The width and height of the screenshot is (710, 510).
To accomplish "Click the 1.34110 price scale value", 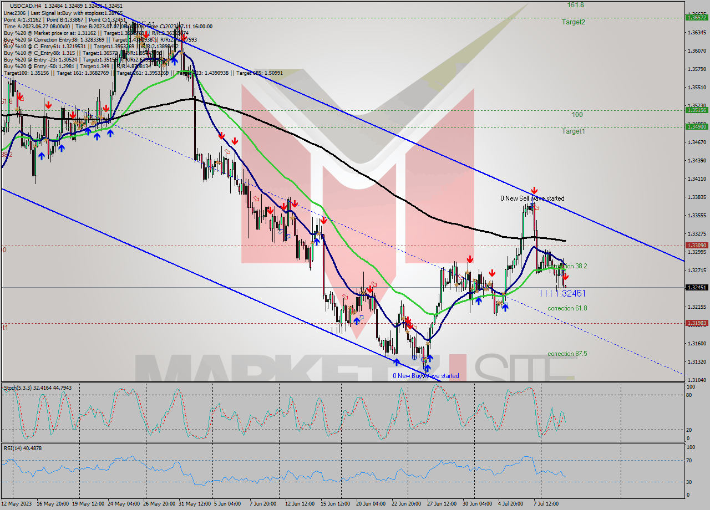I will point(697,178).
